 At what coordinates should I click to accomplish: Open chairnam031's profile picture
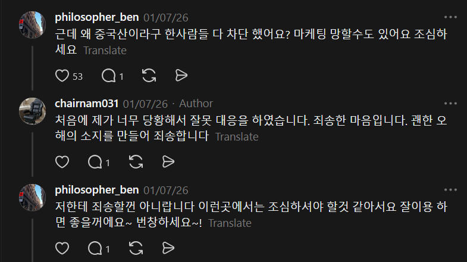(33, 111)
